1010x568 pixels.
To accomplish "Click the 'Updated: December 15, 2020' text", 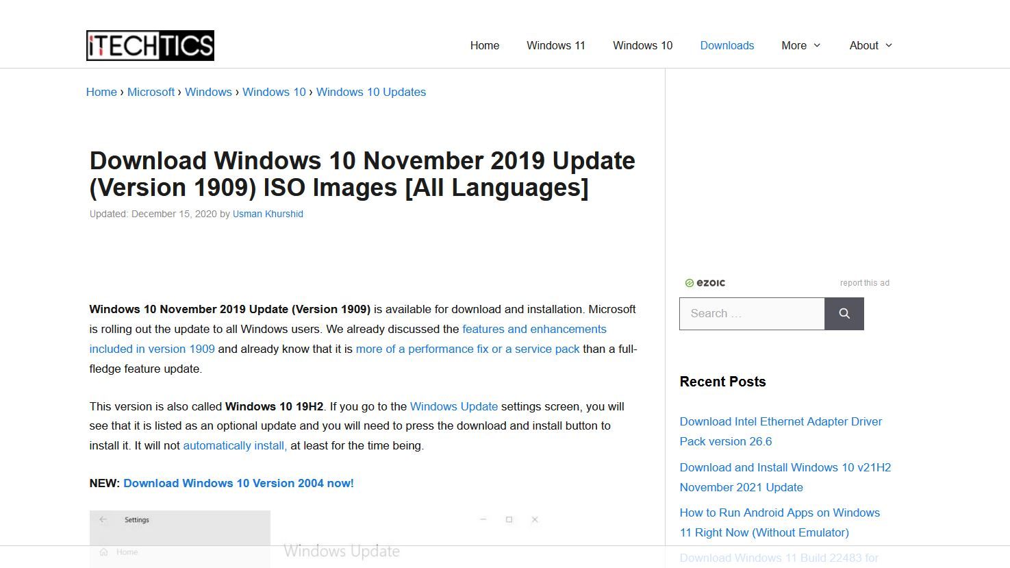I will point(153,214).
